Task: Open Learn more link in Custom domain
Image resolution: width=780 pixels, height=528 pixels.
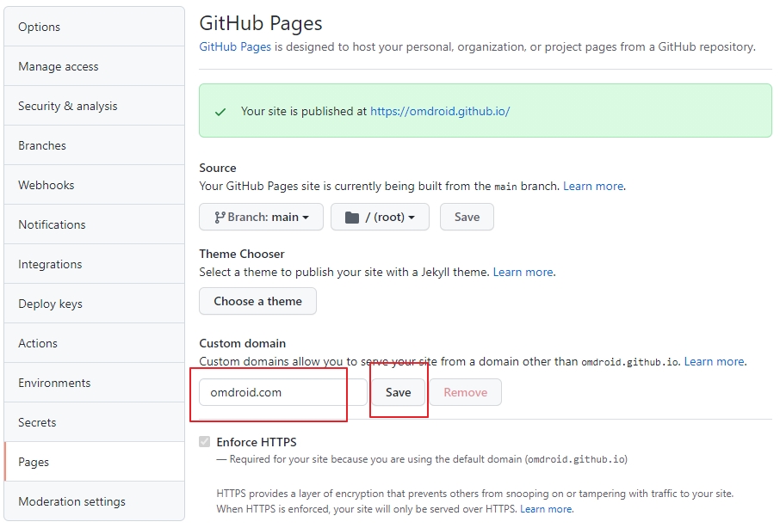Action: [x=715, y=362]
